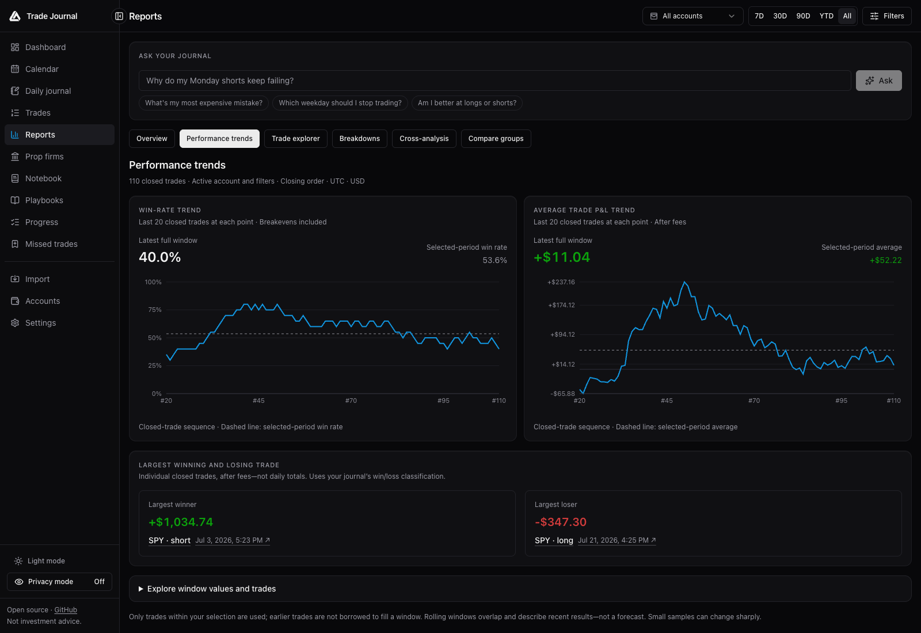The width and height of the screenshot is (921, 633).
Task: Open Missed trades
Action: click(x=59, y=244)
